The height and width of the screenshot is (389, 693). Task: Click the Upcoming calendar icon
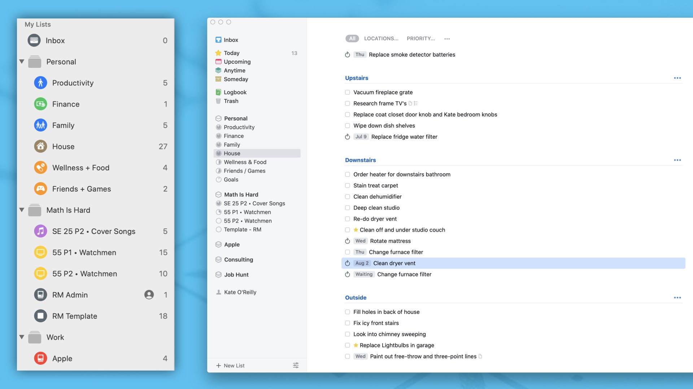(x=218, y=62)
